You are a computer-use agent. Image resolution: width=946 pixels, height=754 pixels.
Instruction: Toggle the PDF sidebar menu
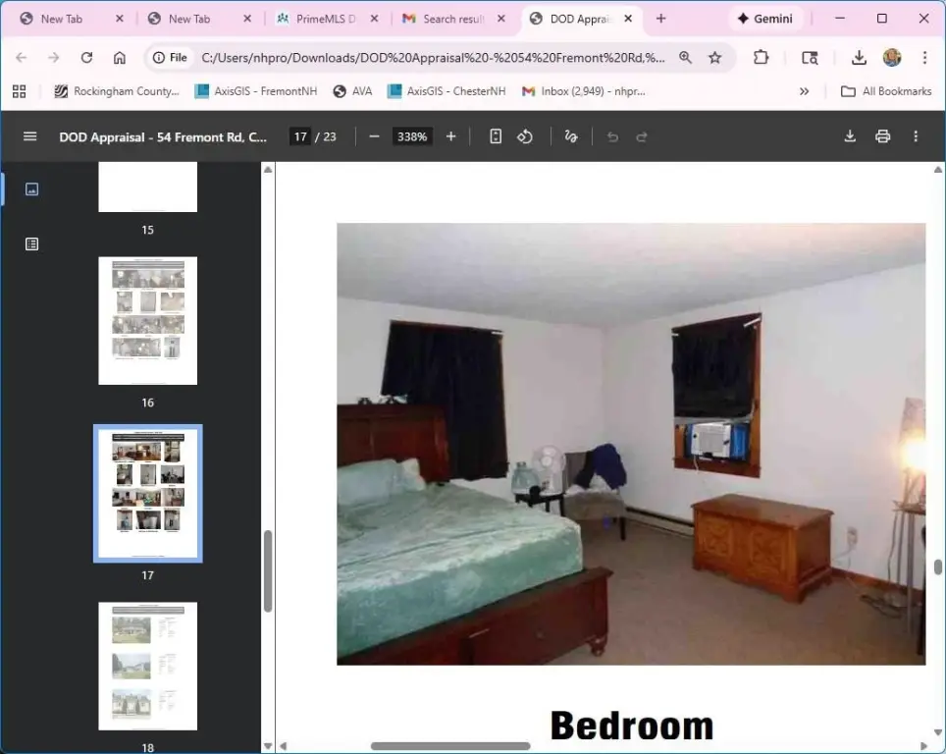coord(29,136)
